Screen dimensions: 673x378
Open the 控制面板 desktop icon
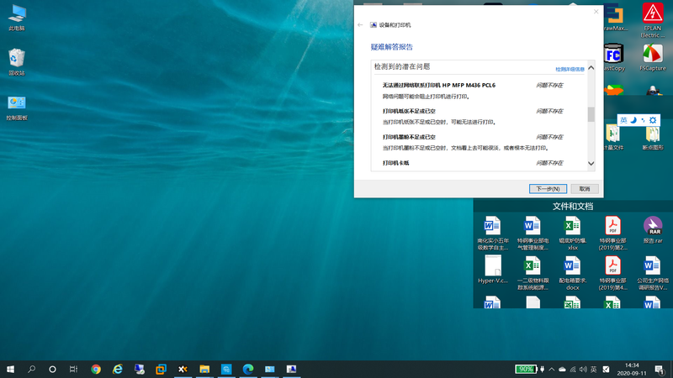(17, 104)
